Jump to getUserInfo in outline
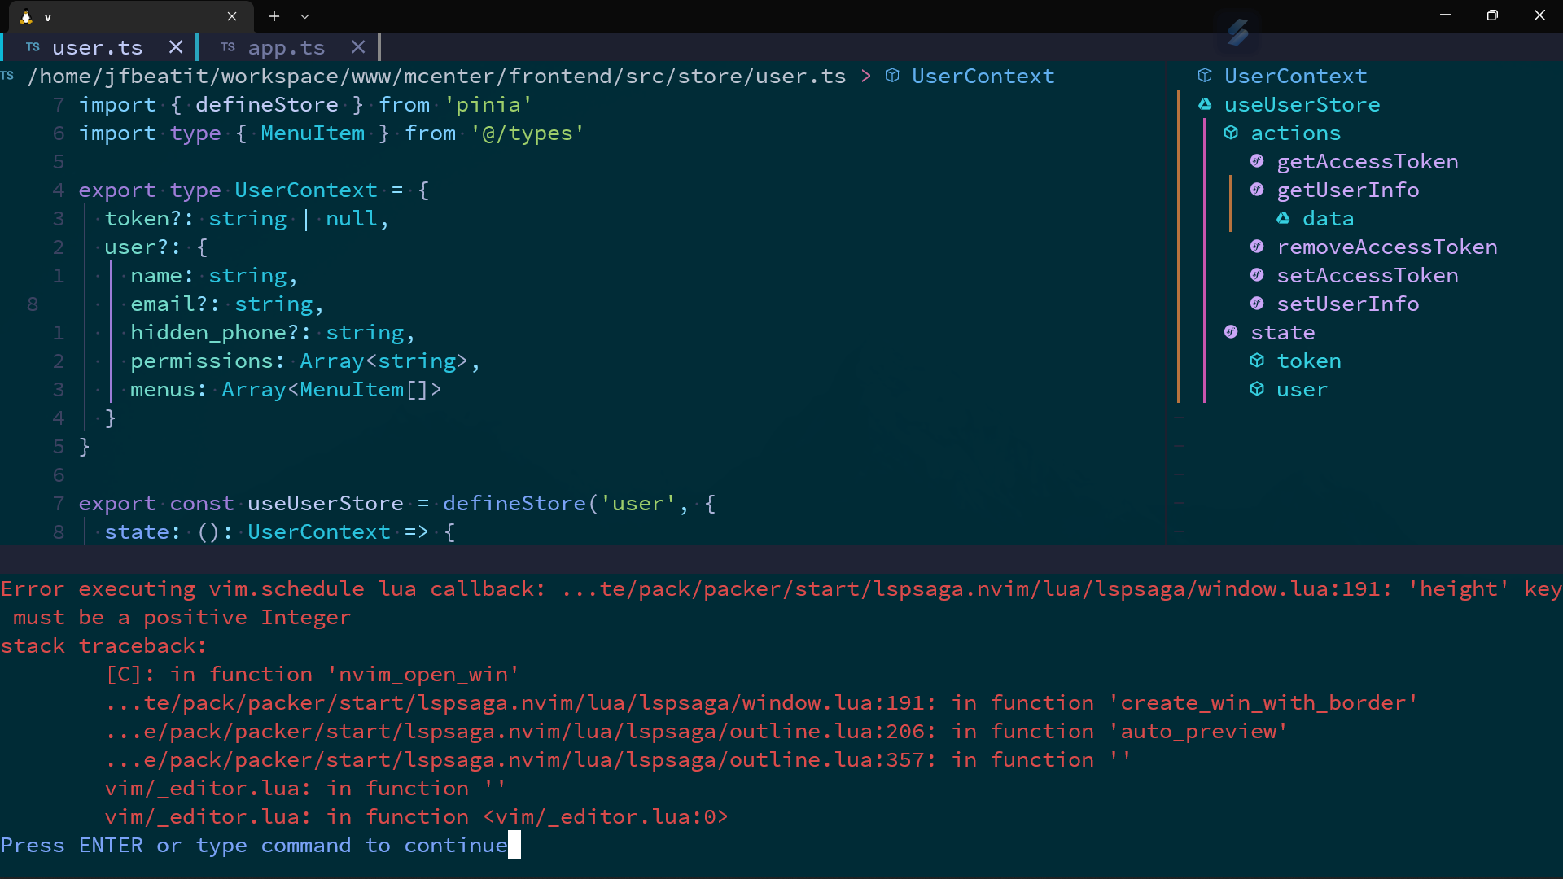The width and height of the screenshot is (1563, 879). [1347, 190]
